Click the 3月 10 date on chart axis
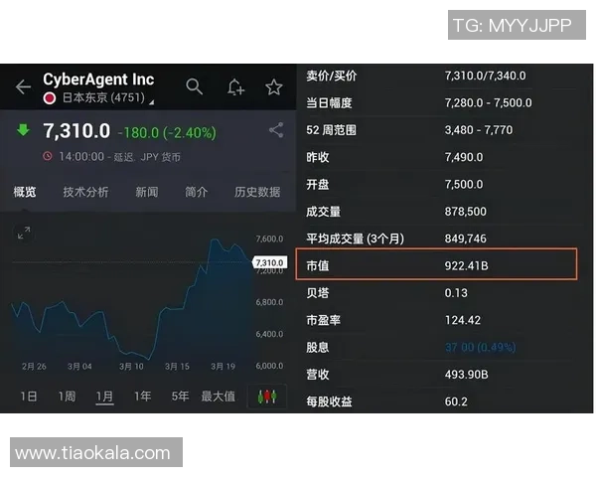The image size is (596, 477). pos(131,367)
